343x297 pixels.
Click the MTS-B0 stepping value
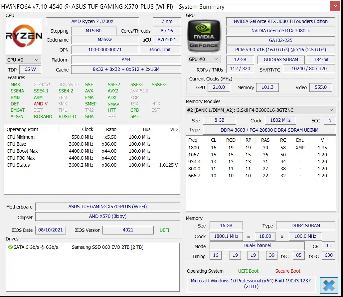[x=93, y=31]
